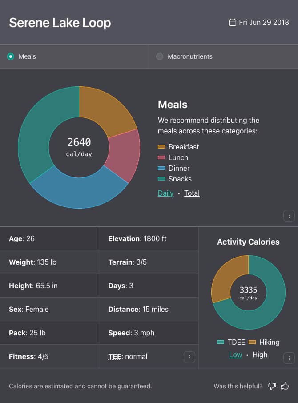Viewport: 298px width, 403px height.
Task: Click the TDEE legend marker
Action: [221, 342]
